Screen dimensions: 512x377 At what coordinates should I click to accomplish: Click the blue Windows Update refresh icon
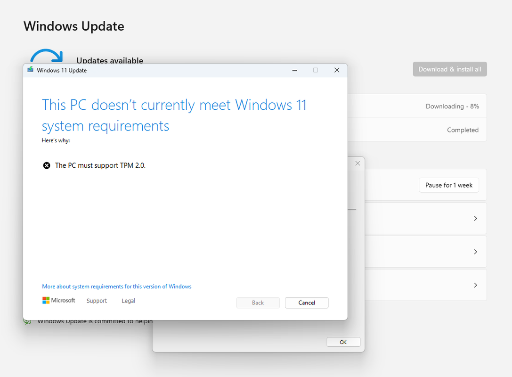tap(46, 56)
